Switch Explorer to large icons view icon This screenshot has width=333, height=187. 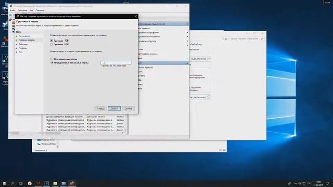[224, 150]
